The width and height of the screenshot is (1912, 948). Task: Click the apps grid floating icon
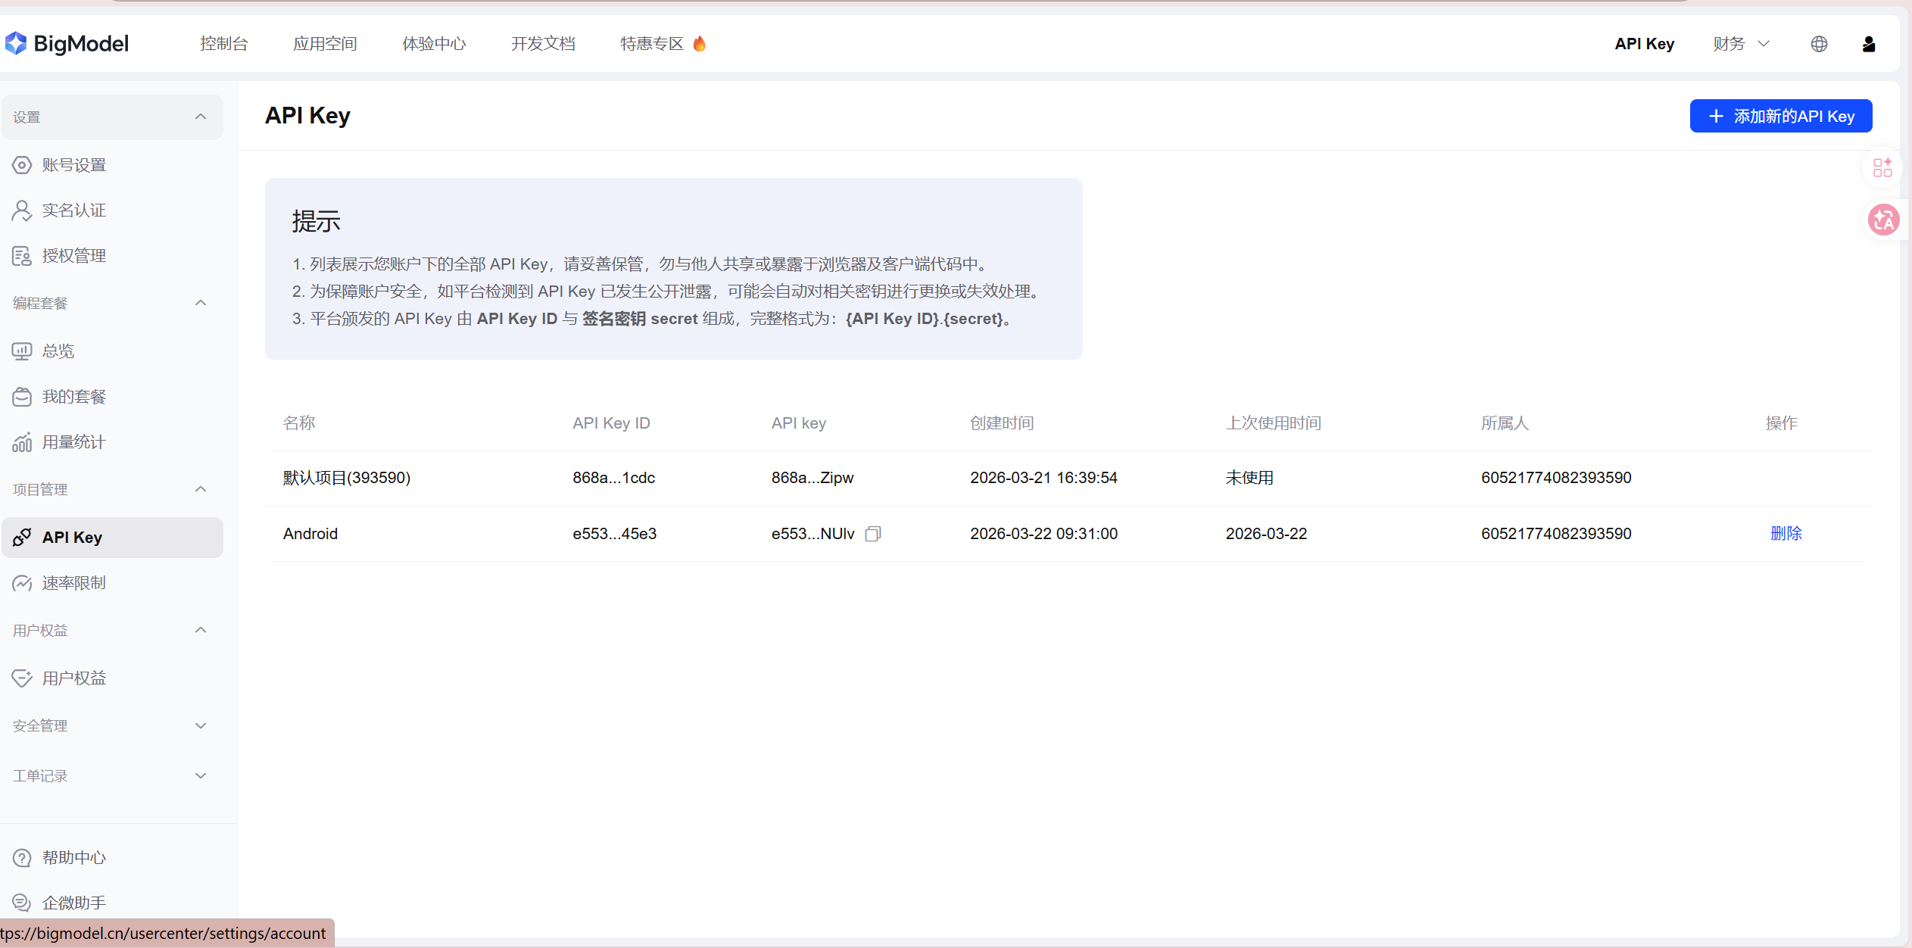pos(1882,167)
